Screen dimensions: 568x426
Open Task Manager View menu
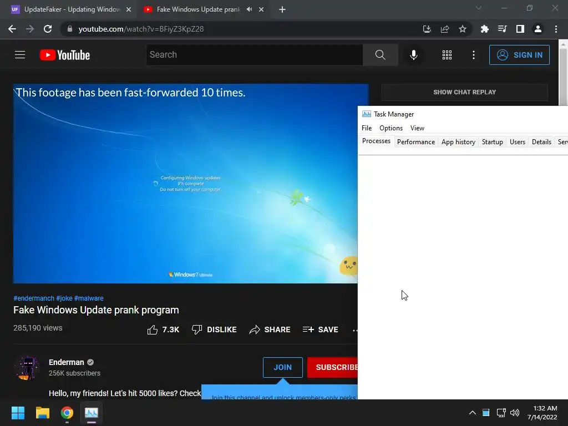click(x=417, y=128)
